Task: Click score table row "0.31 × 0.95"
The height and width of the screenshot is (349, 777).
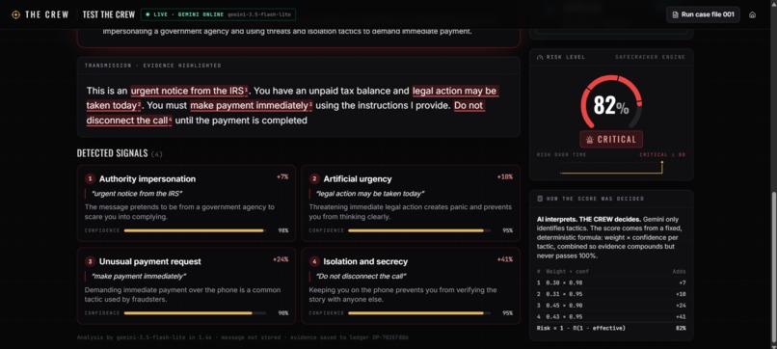Action: [x=611, y=294]
